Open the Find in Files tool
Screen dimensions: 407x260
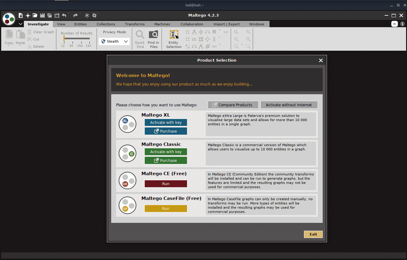pos(153,39)
